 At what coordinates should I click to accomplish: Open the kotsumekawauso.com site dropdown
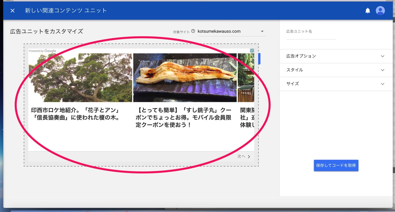point(232,31)
